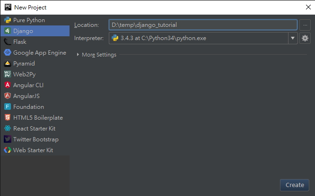Browse for location with ellipsis button
Screen dimensions: 315x196
305,25
